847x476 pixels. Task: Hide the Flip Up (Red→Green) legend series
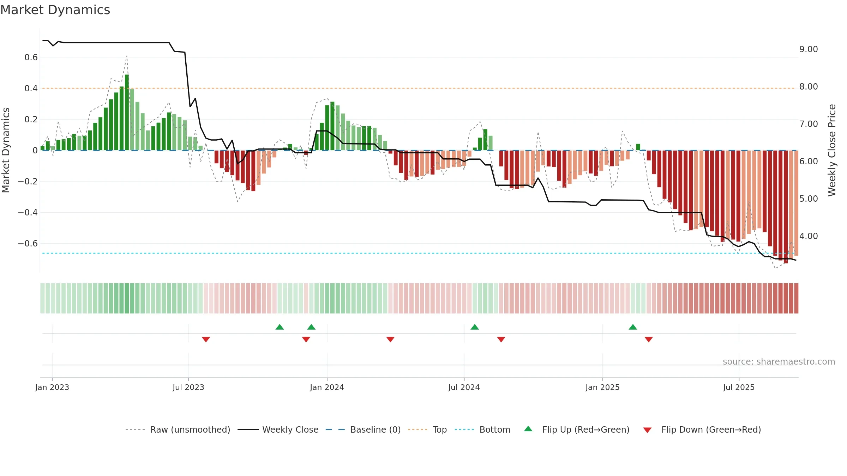click(x=577, y=429)
